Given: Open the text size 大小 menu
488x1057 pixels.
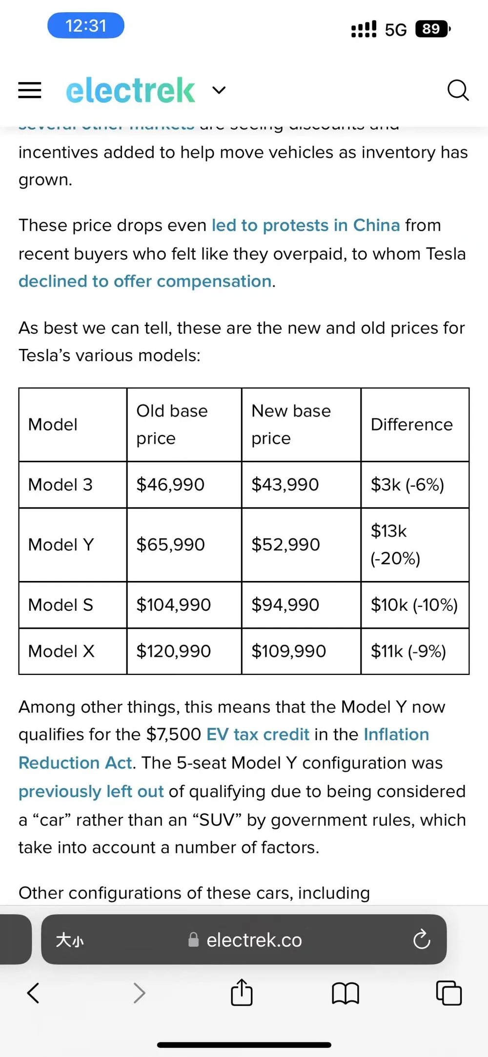Looking at the screenshot, I should [69, 940].
